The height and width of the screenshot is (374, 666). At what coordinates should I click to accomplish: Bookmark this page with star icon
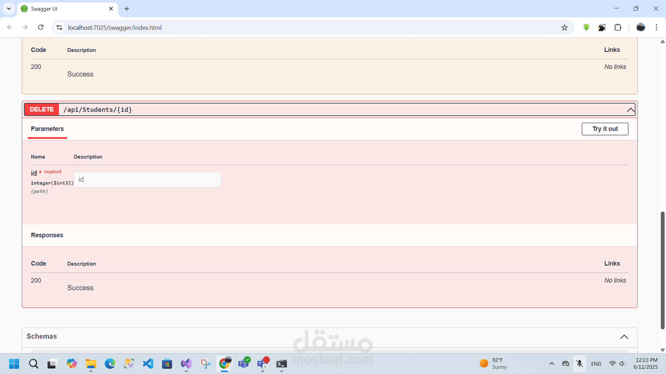(x=564, y=28)
